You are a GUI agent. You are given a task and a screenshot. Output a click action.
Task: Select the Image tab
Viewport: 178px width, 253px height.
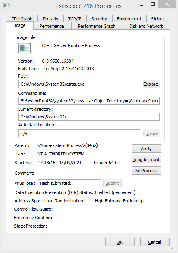point(20,26)
